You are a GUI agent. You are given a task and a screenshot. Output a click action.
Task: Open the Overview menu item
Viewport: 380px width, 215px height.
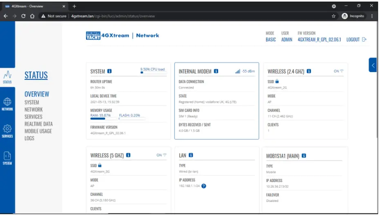point(37,94)
